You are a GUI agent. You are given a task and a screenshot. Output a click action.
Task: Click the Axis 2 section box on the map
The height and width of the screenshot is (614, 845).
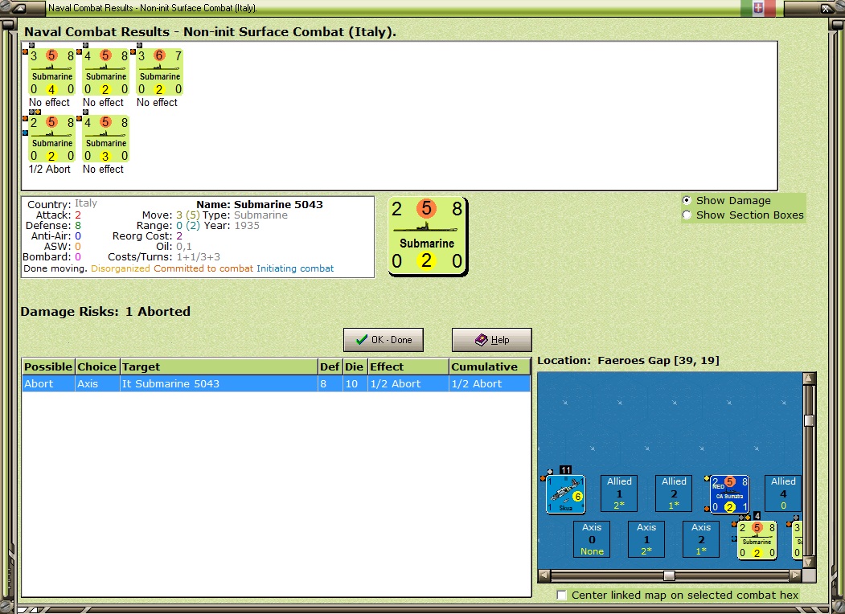point(701,539)
